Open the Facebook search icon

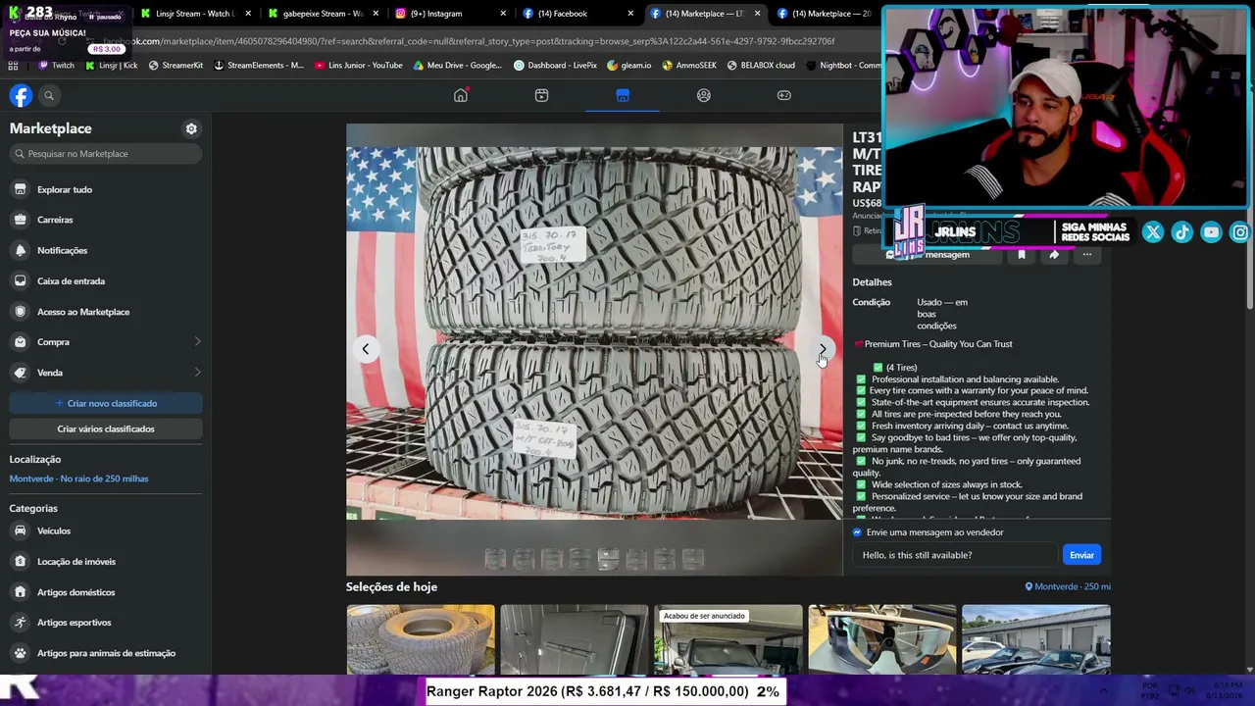point(49,95)
